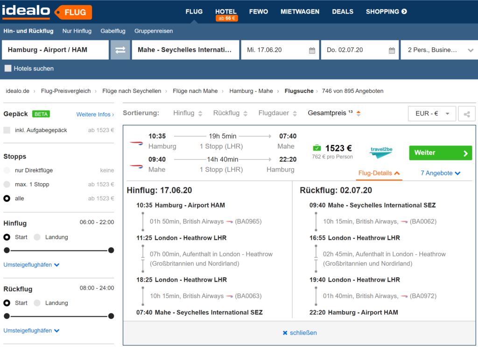Swap departure and destination airports
Viewport: 478px width, 347px height.
[x=120, y=49]
